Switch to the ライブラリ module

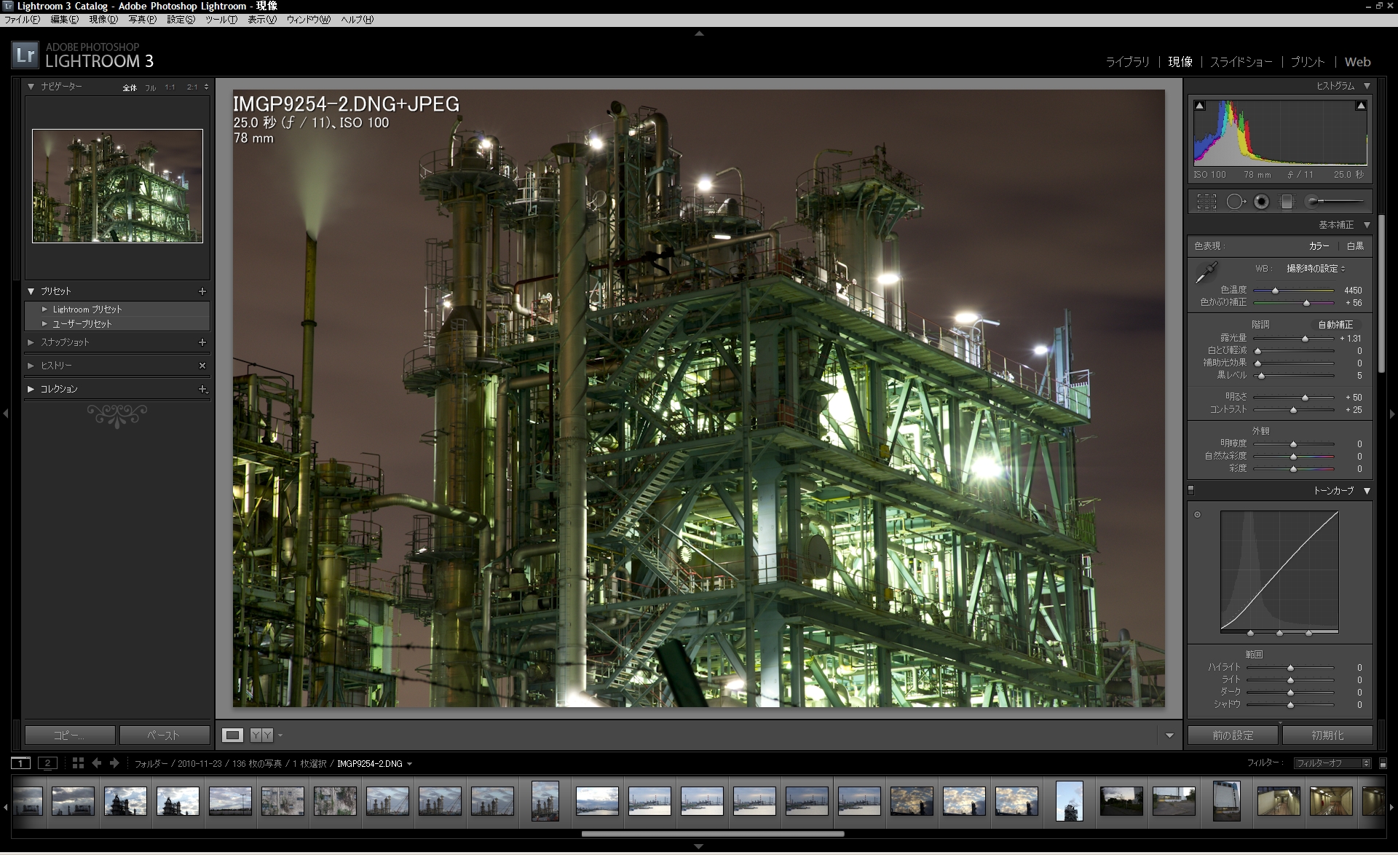pyautogui.click(x=1127, y=62)
